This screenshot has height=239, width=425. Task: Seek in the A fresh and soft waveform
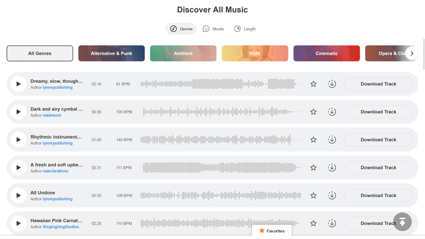pos(220,168)
